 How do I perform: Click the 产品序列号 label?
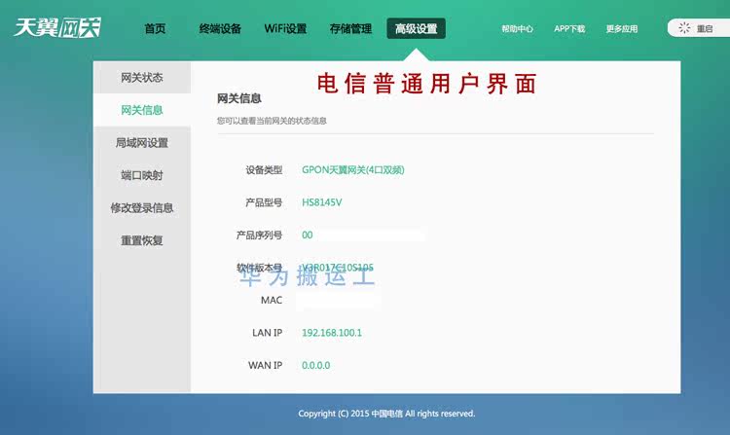pyautogui.click(x=259, y=235)
